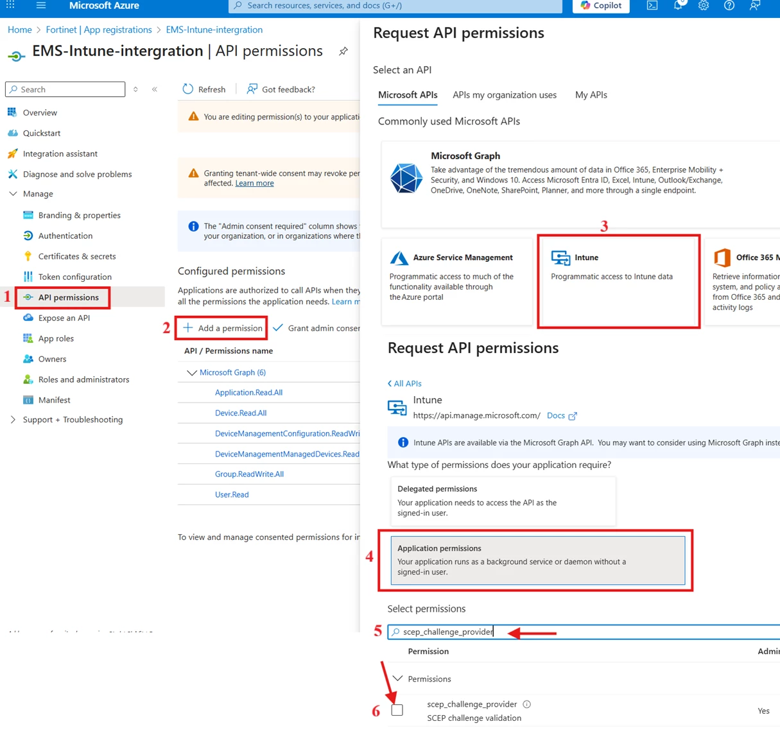Open the hamburger navigation menu

pos(41,5)
